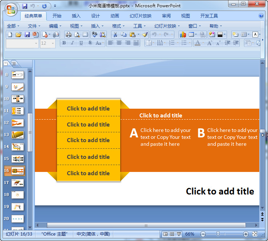Expand Customize Quick Access Toolbar arrow
The width and height of the screenshot is (268, 241).
tap(55, 6)
